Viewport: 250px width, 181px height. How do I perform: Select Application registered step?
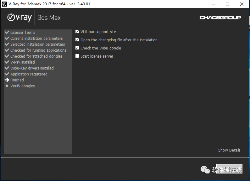[29, 74]
